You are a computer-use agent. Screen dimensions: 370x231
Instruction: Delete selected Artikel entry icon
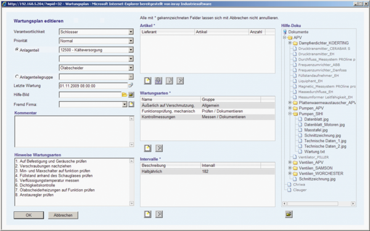tap(180, 81)
